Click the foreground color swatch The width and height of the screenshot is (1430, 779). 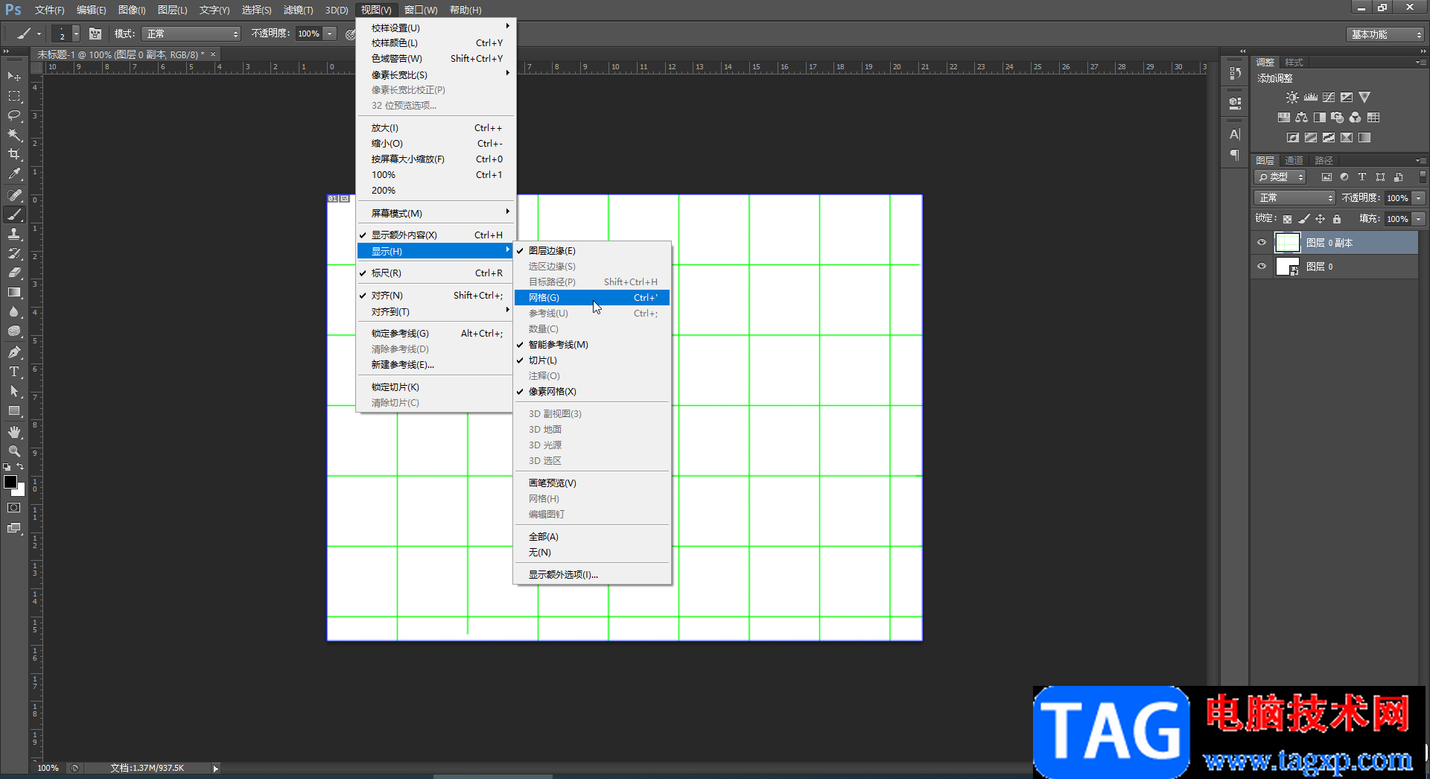point(10,482)
